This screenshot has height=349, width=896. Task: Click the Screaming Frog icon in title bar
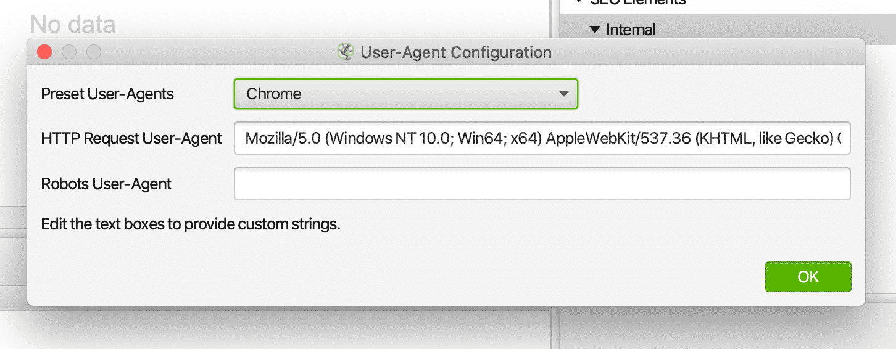(346, 52)
